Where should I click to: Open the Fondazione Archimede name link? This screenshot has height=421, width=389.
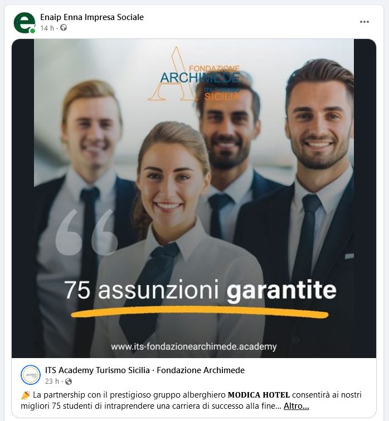click(x=201, y=370)
